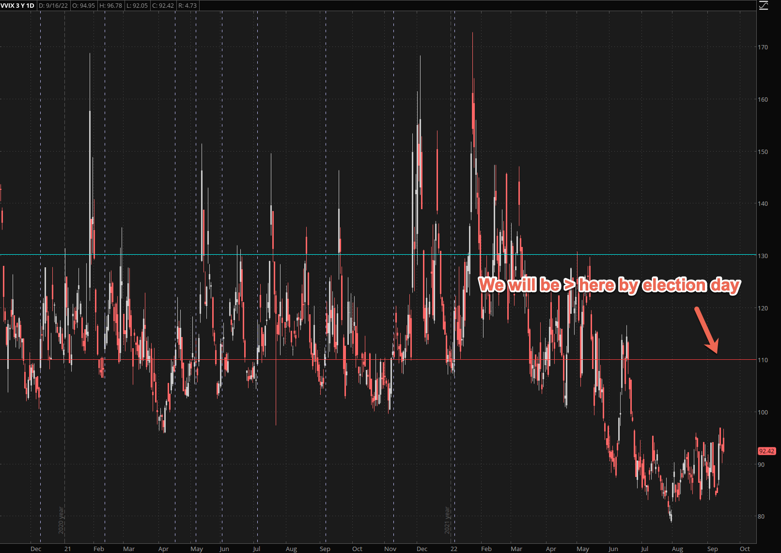
Task: Click the red 92.42 last-price bubble
Action: pos(767,451)
